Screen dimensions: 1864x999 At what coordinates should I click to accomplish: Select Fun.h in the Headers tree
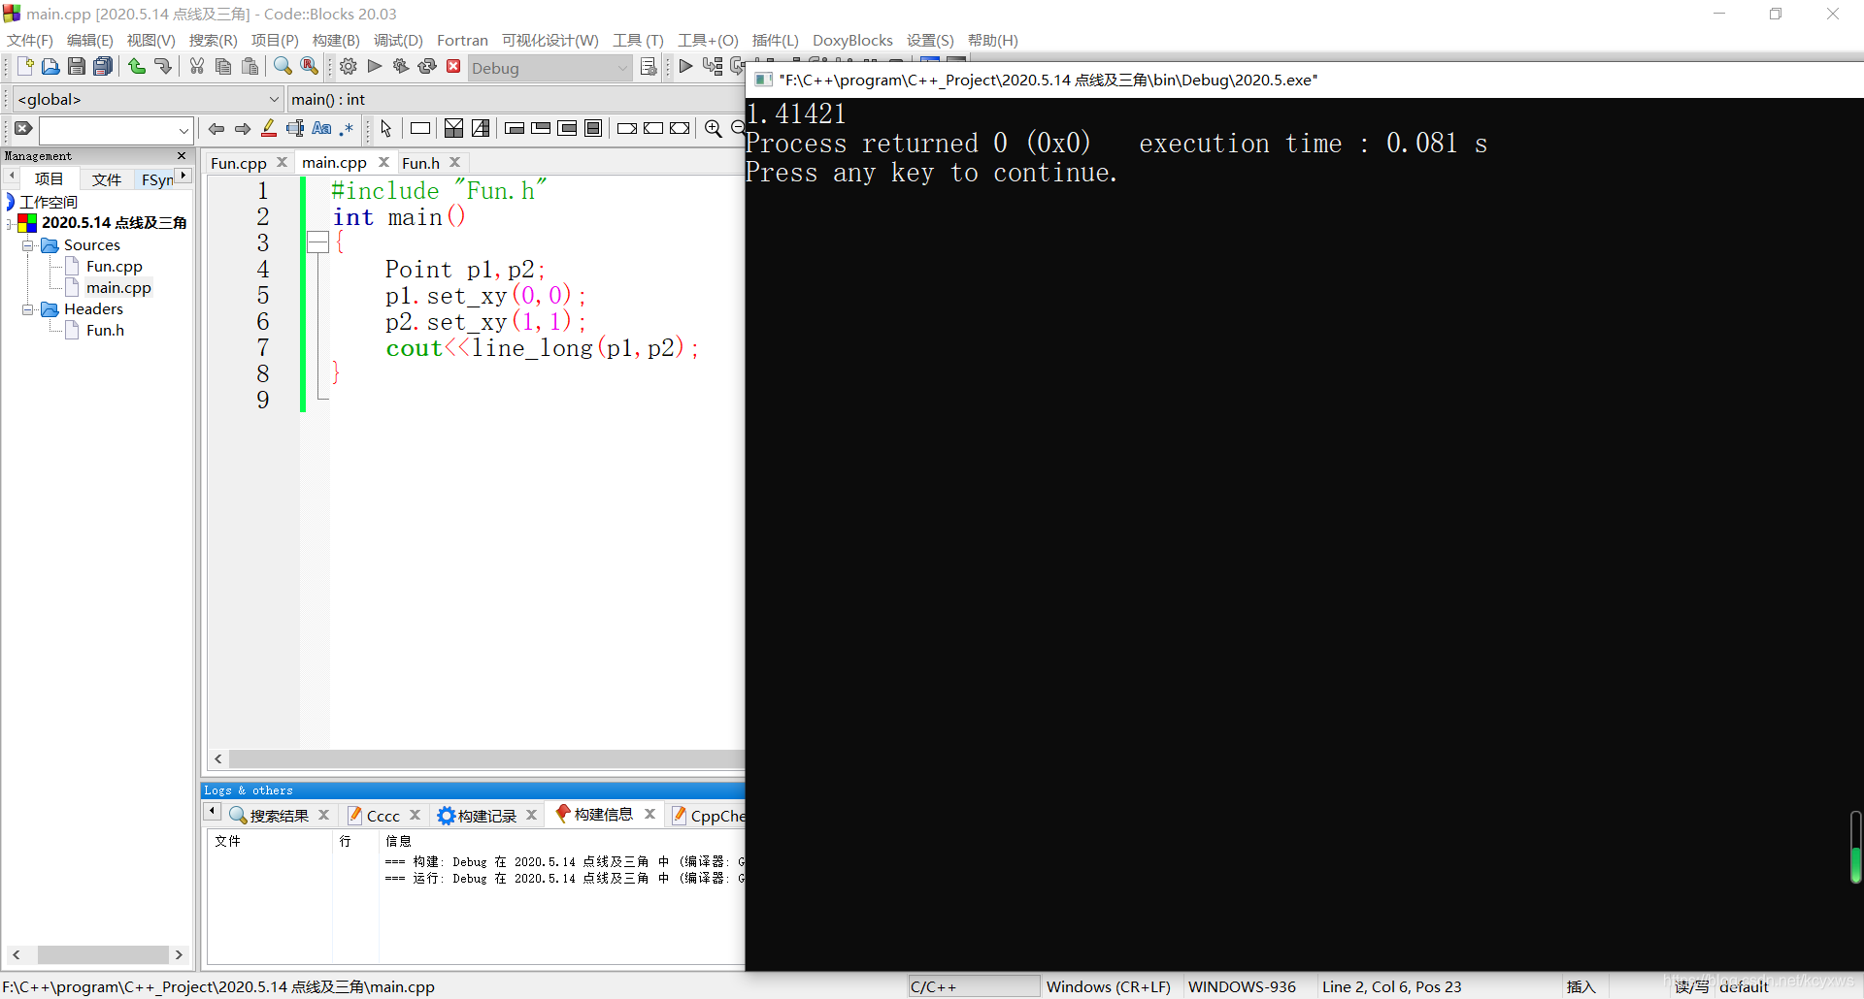(x=105, y=330)
